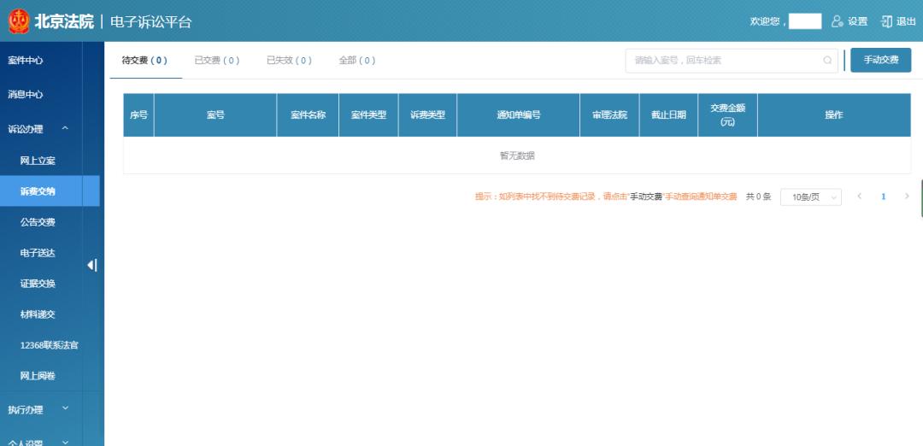Click the 操作 column header
The height and width of the screenshot is (446, 923).
click(x=834, y=115)
